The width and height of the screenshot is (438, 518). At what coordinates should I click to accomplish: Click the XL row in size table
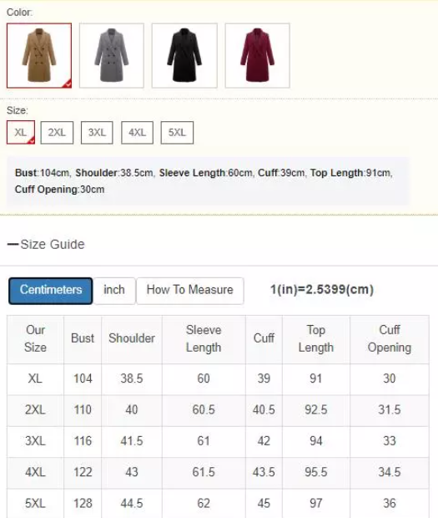(x=218, y=379)
